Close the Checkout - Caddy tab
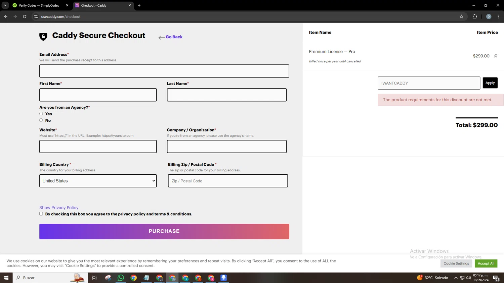The height and width of the screenshot is (283, 504). 130,5
